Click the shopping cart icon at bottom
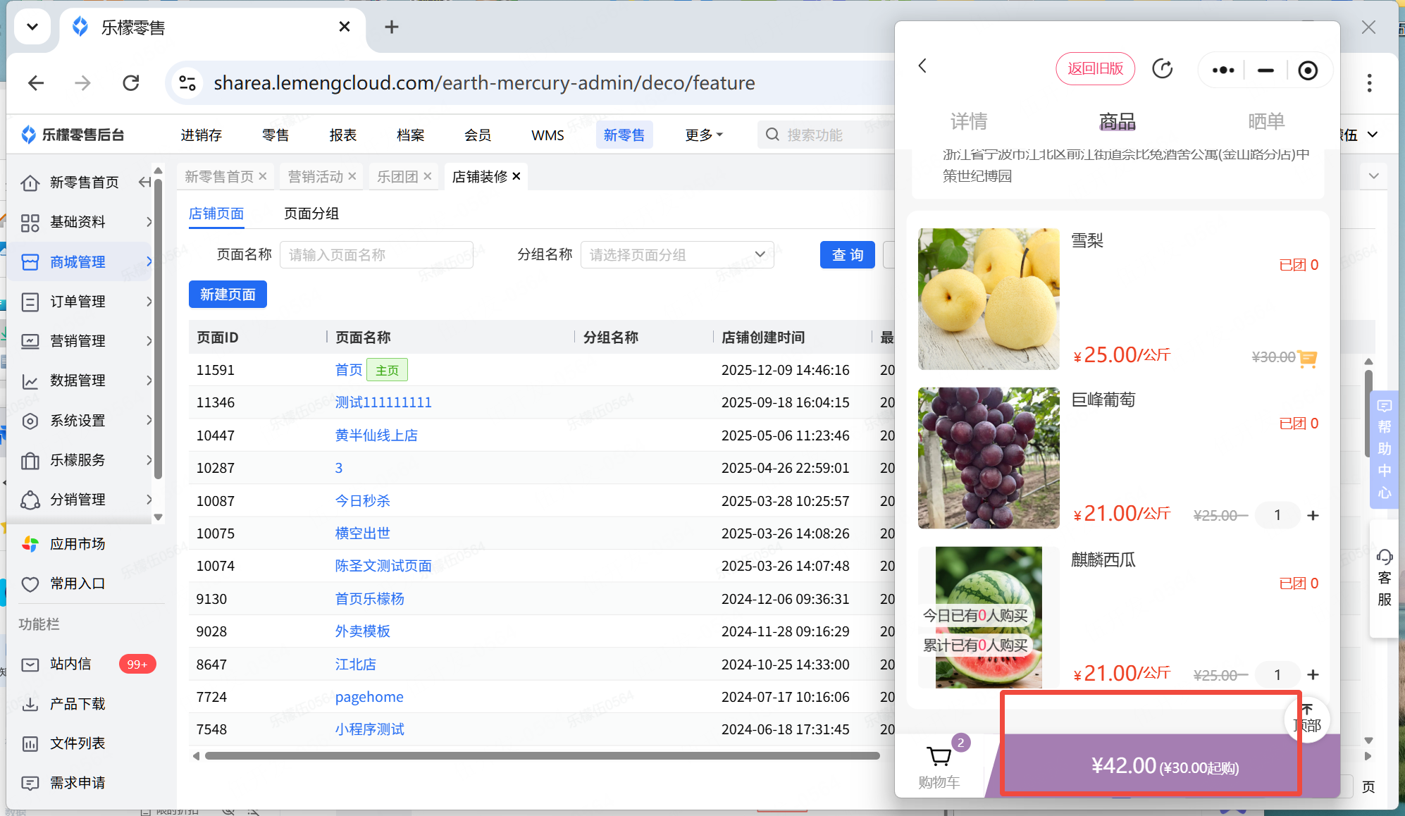 pos(939,758)
